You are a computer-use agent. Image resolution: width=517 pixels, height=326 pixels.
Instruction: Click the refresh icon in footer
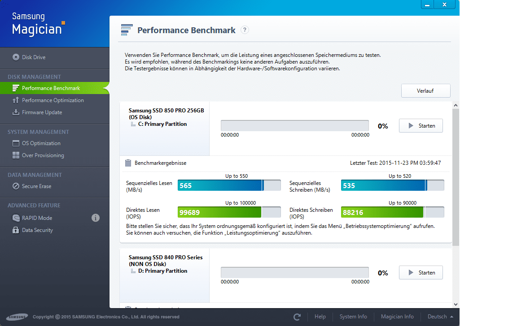coord(297,317)
